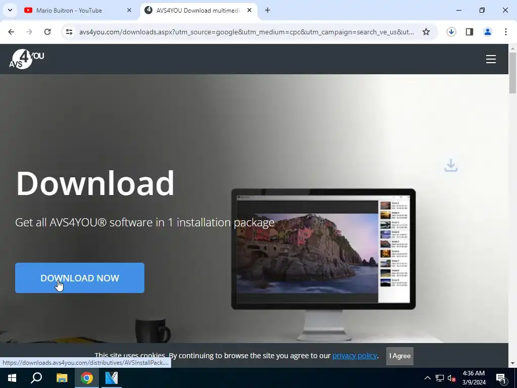Click the Chrome taskbar icon
The width and height of the screenshot is (517, 388).
click(87, 378)
